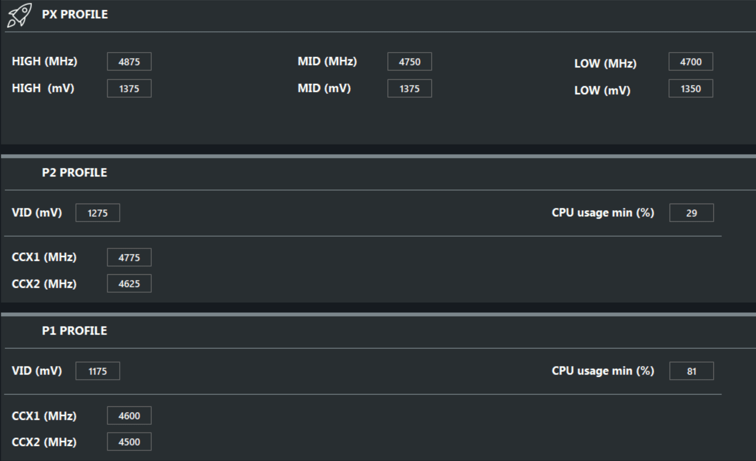This screenshot has height=461, width=756.
Task: Select P1 CPU usage min field showing 81
Action: coord(691,371)
